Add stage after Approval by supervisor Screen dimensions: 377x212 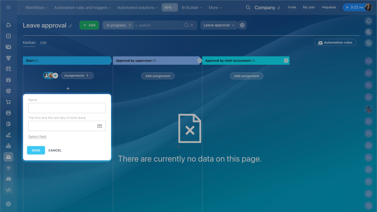199,61
